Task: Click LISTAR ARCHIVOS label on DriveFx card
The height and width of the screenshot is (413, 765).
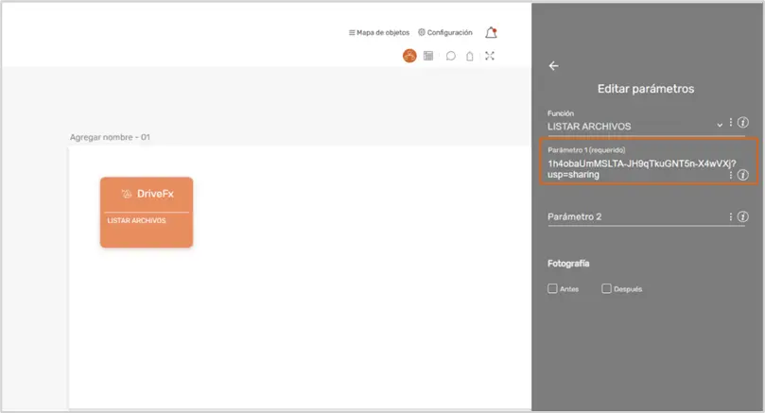Action: pyautogui.click(x=136, y=221)
